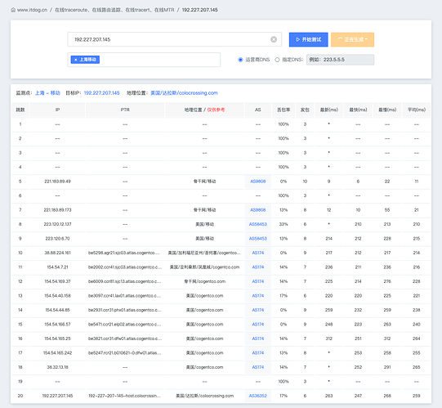This screenshot has width=442, height=408.
Task: Click 美国/移动 location in hop 8
Action: click(x=204, y=224)
